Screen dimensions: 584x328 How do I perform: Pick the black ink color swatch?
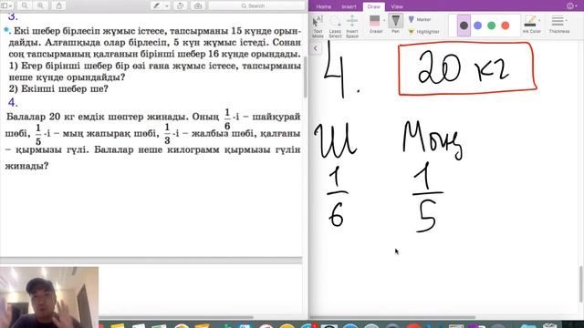pos(464,26)
